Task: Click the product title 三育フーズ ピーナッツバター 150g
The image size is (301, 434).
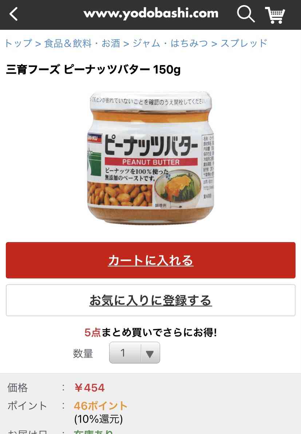Action: click(x=93, y=69)
